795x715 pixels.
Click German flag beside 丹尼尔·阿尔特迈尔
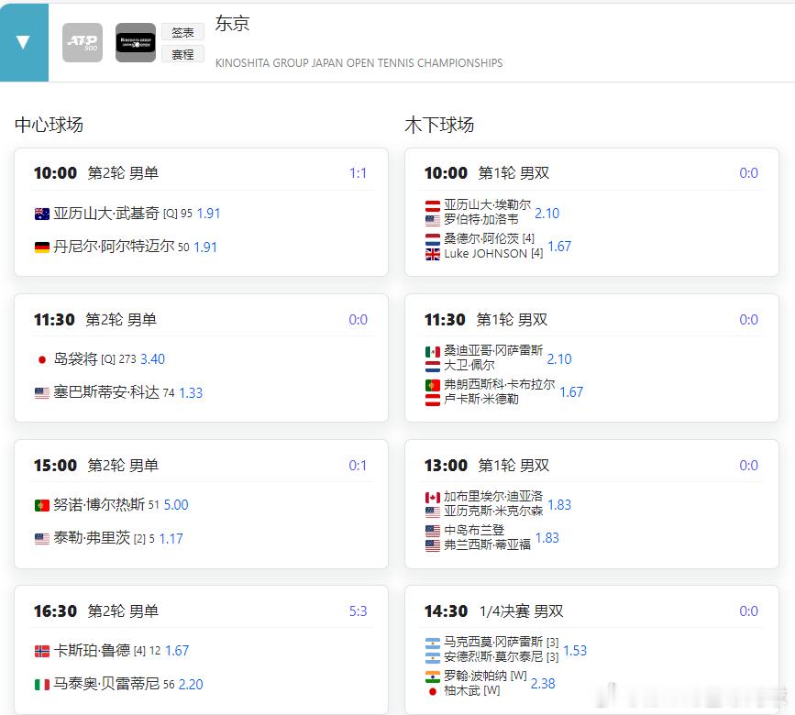tap(41, 247)
